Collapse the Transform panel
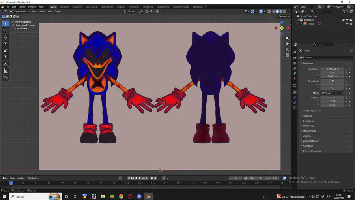355x200 pixels. pyautogui.click(x=307, y=64)
